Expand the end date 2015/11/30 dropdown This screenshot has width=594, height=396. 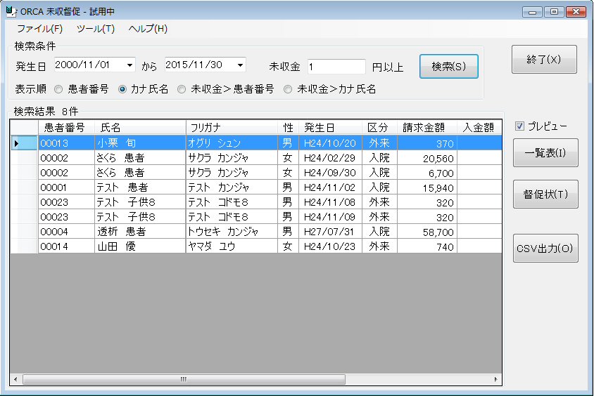(x=240, y=65)
